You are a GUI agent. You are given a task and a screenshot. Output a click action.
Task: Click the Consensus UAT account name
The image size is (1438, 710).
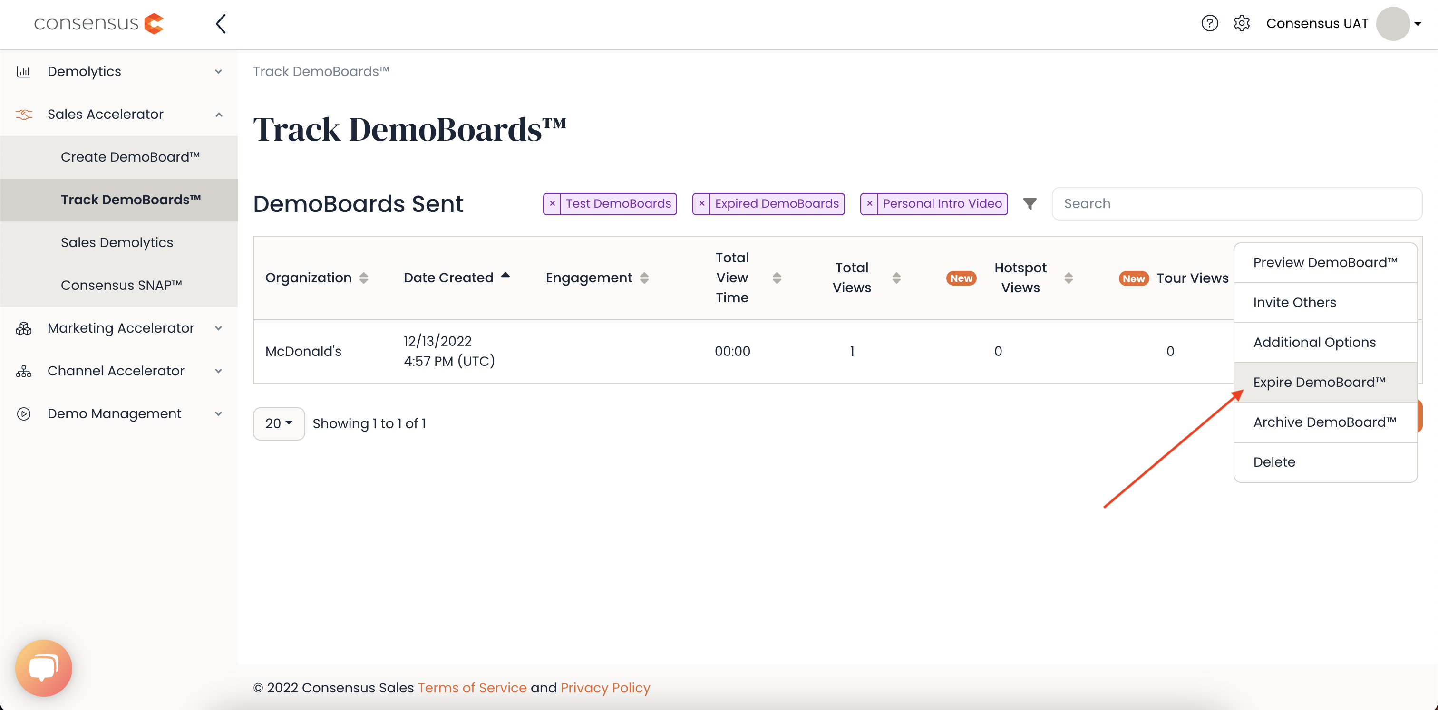[x=1316, y=23]
